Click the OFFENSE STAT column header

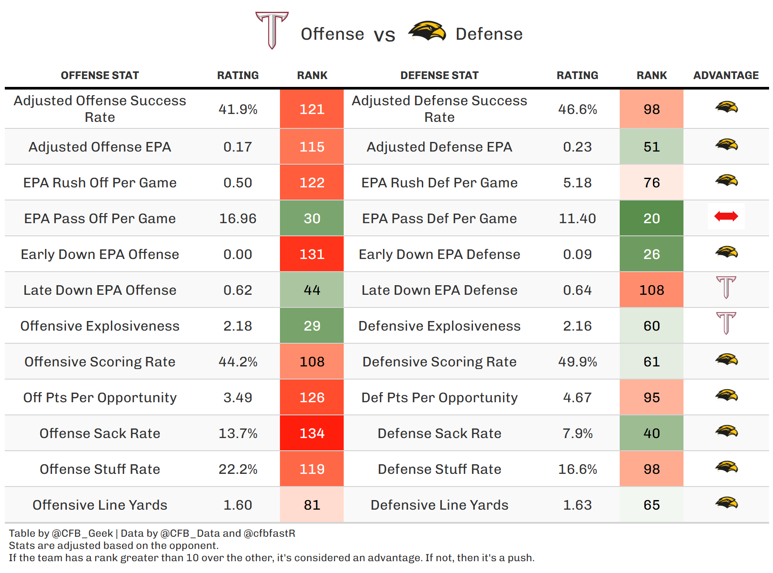(x=100, y=76)
